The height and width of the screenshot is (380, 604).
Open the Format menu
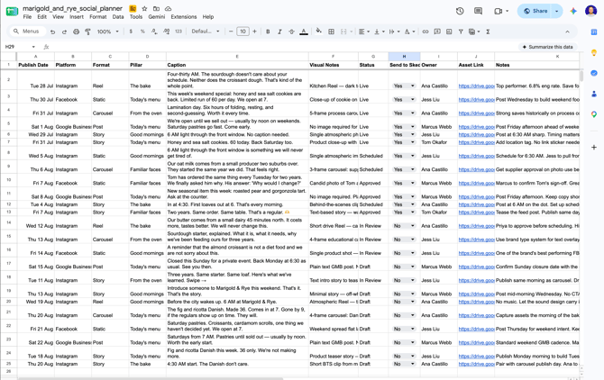(x=98, y=17)
